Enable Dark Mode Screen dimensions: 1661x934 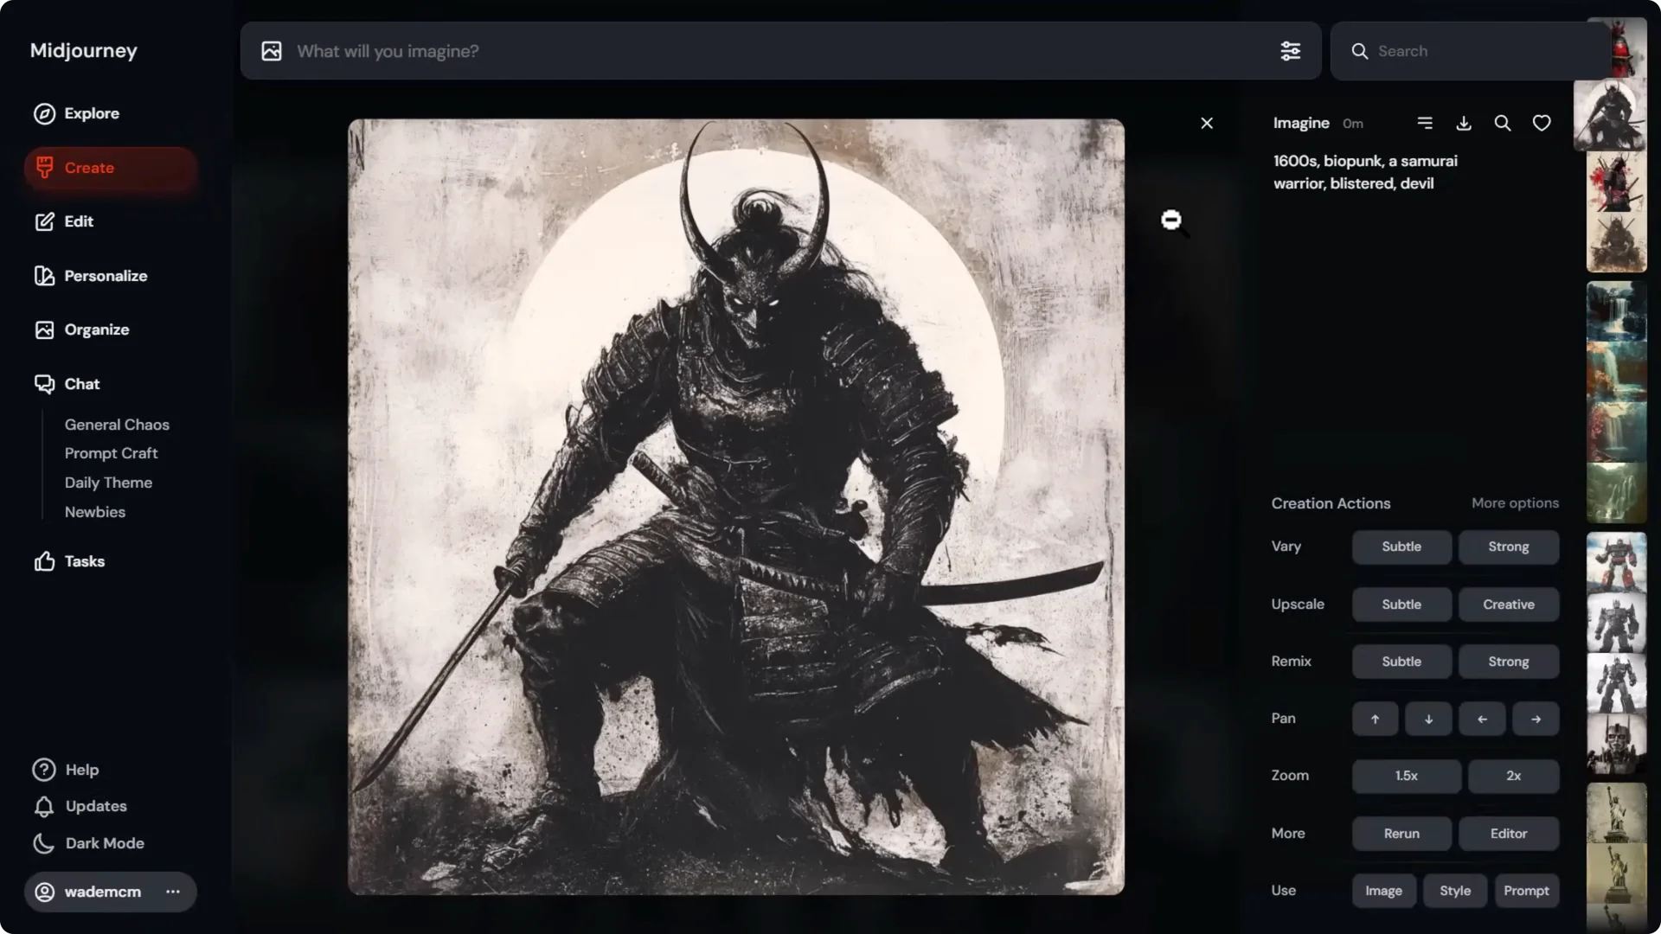103,843
